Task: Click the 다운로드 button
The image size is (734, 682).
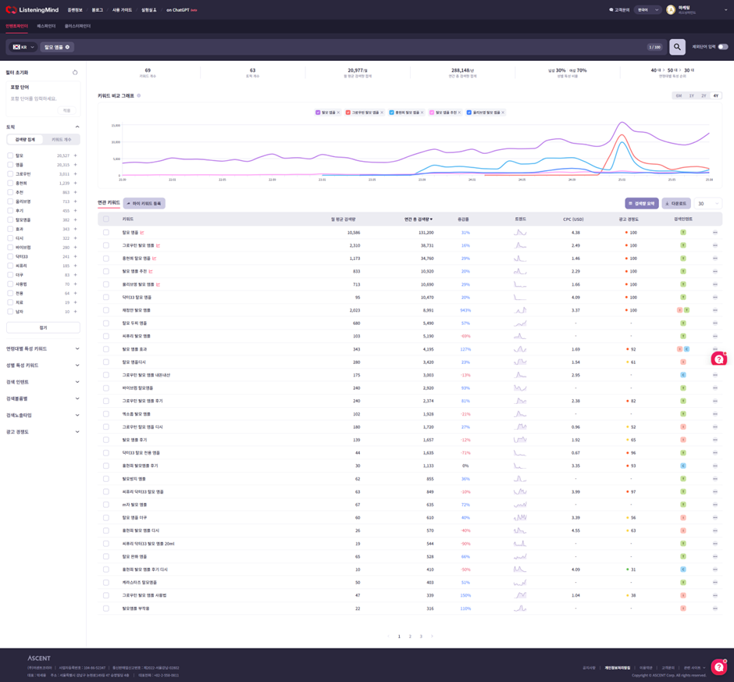Action: pyautogui.click(x=675, y=203)
